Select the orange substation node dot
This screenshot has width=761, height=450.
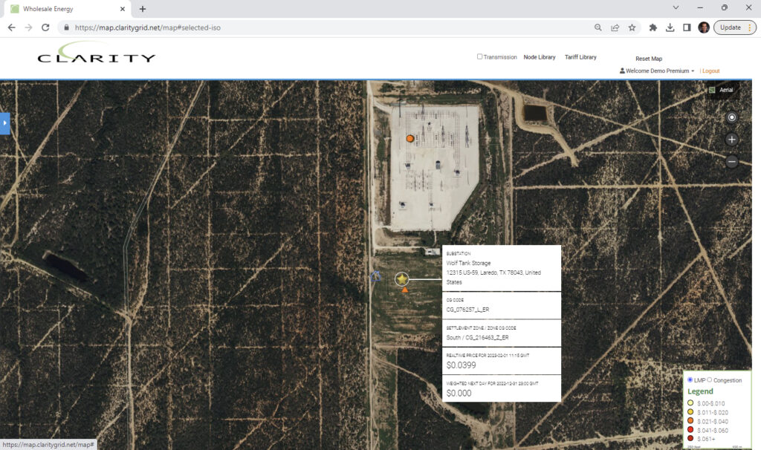[x=409, y=139]
